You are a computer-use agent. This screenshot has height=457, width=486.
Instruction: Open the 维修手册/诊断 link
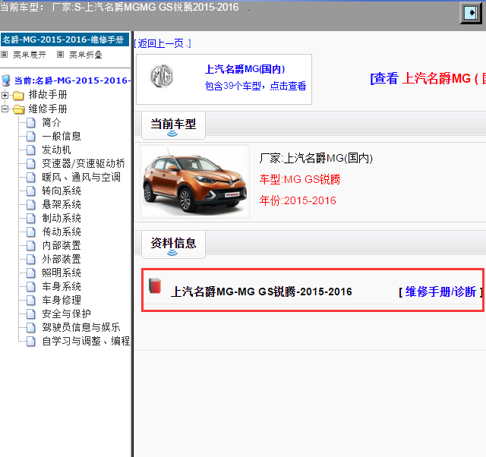(x=440, y=292)
